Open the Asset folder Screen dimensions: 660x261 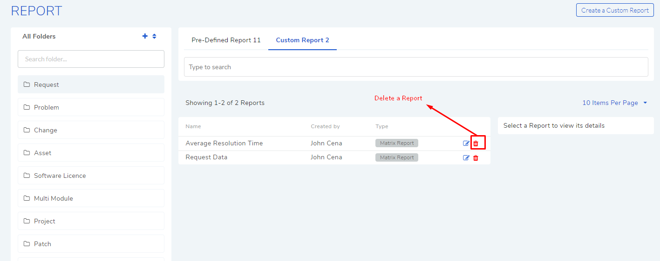coord(91,153)
